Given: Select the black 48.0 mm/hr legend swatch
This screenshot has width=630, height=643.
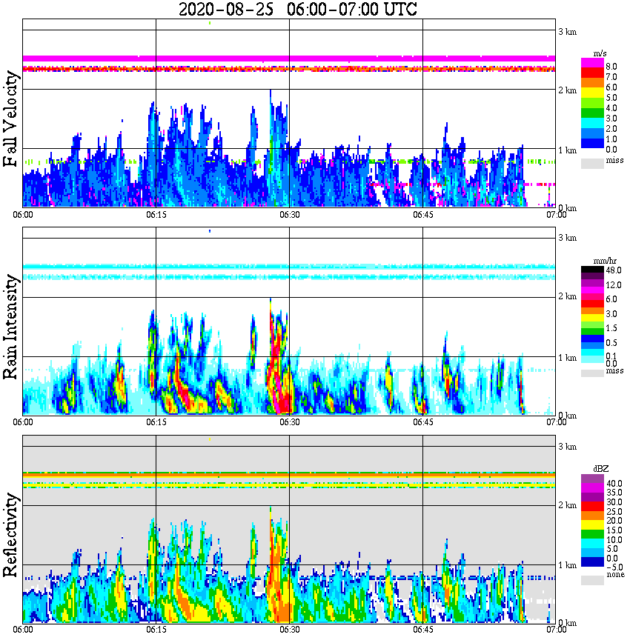Looking at the screenshot, I should 592,270.
